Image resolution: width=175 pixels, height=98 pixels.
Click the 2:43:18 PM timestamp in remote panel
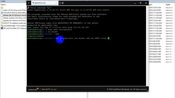coord(155,10)
